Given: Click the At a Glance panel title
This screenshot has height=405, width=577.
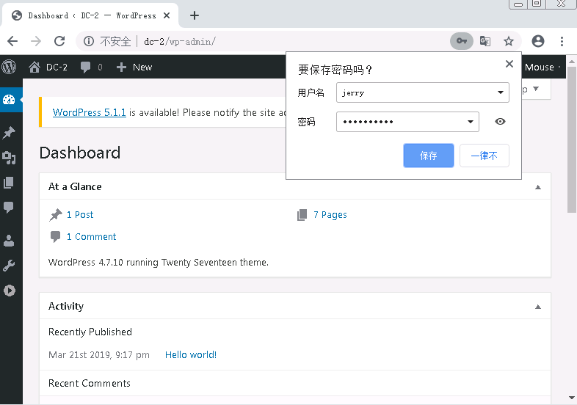Looking at the screenshot, I should click(x=75, y=186).
